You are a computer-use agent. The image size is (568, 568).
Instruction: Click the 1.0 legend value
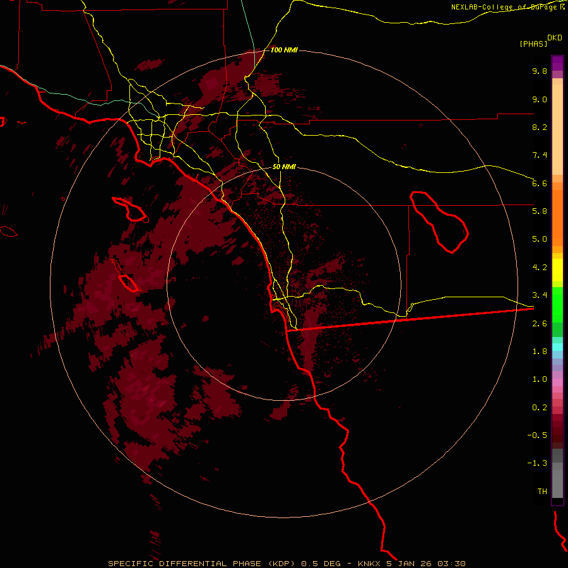click(540, 379)
